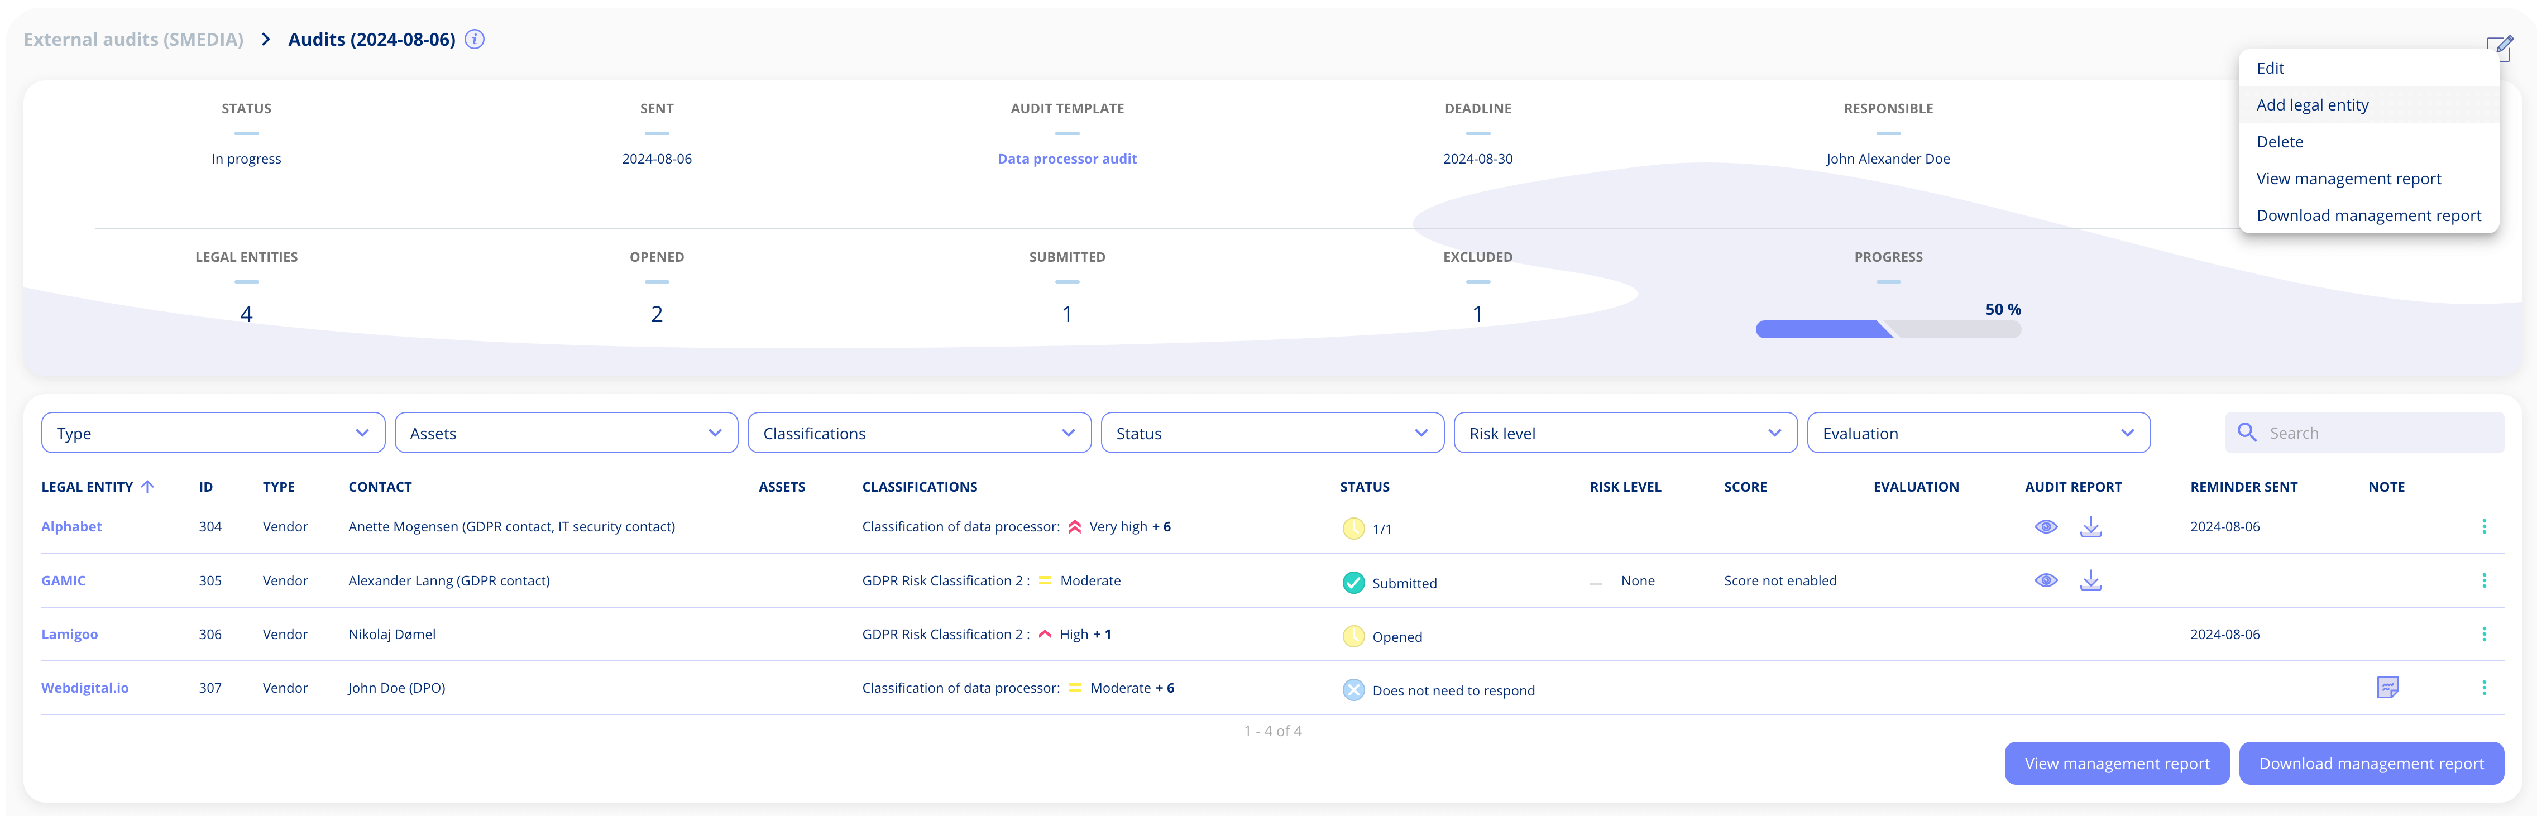Sort by Evaluation column header
The image size is (2537, 816).
(1916, 486)
